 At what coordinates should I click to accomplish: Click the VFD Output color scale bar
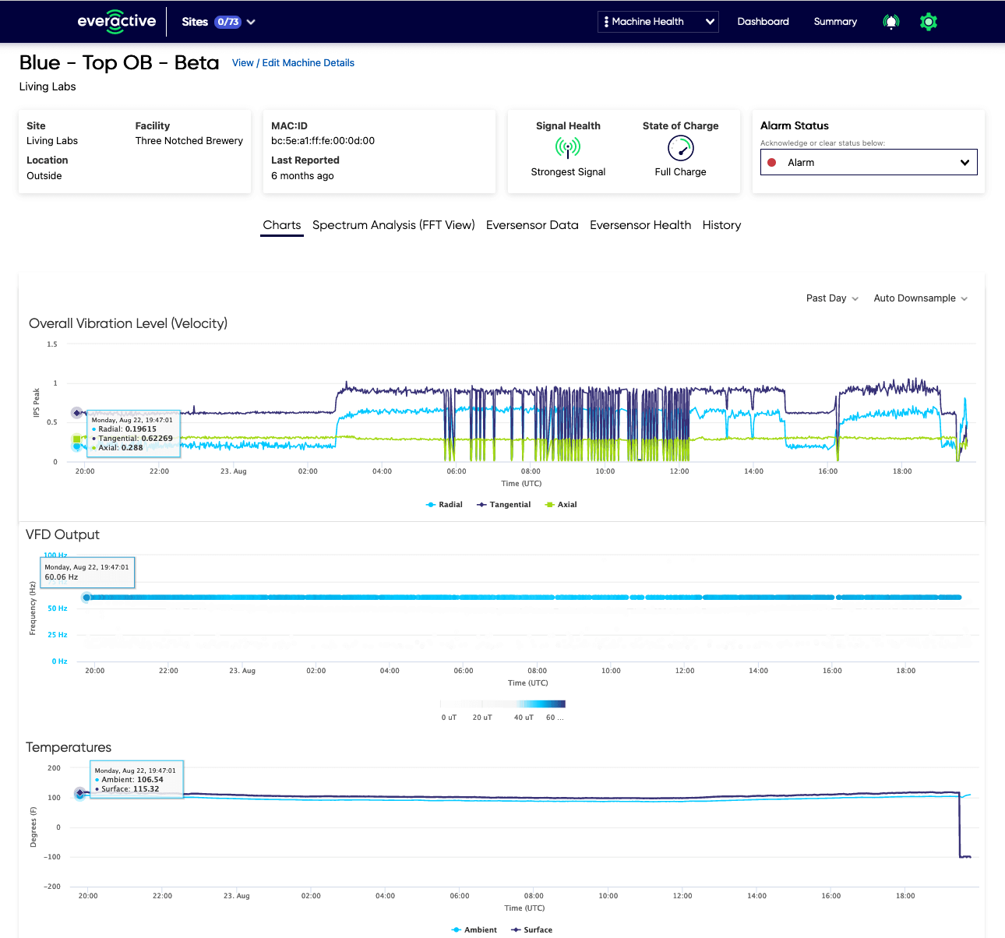pyautogui.click(x=503, y=704)
